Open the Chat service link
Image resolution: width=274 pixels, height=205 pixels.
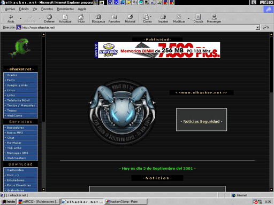[20, 138]
